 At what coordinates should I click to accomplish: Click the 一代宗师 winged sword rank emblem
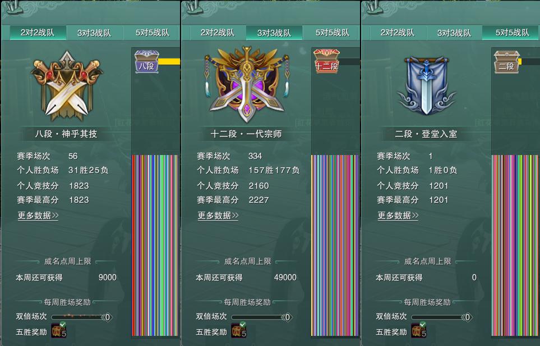(x=247, y=84)
